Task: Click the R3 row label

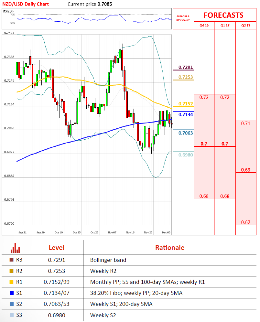Action: [19, 260]
